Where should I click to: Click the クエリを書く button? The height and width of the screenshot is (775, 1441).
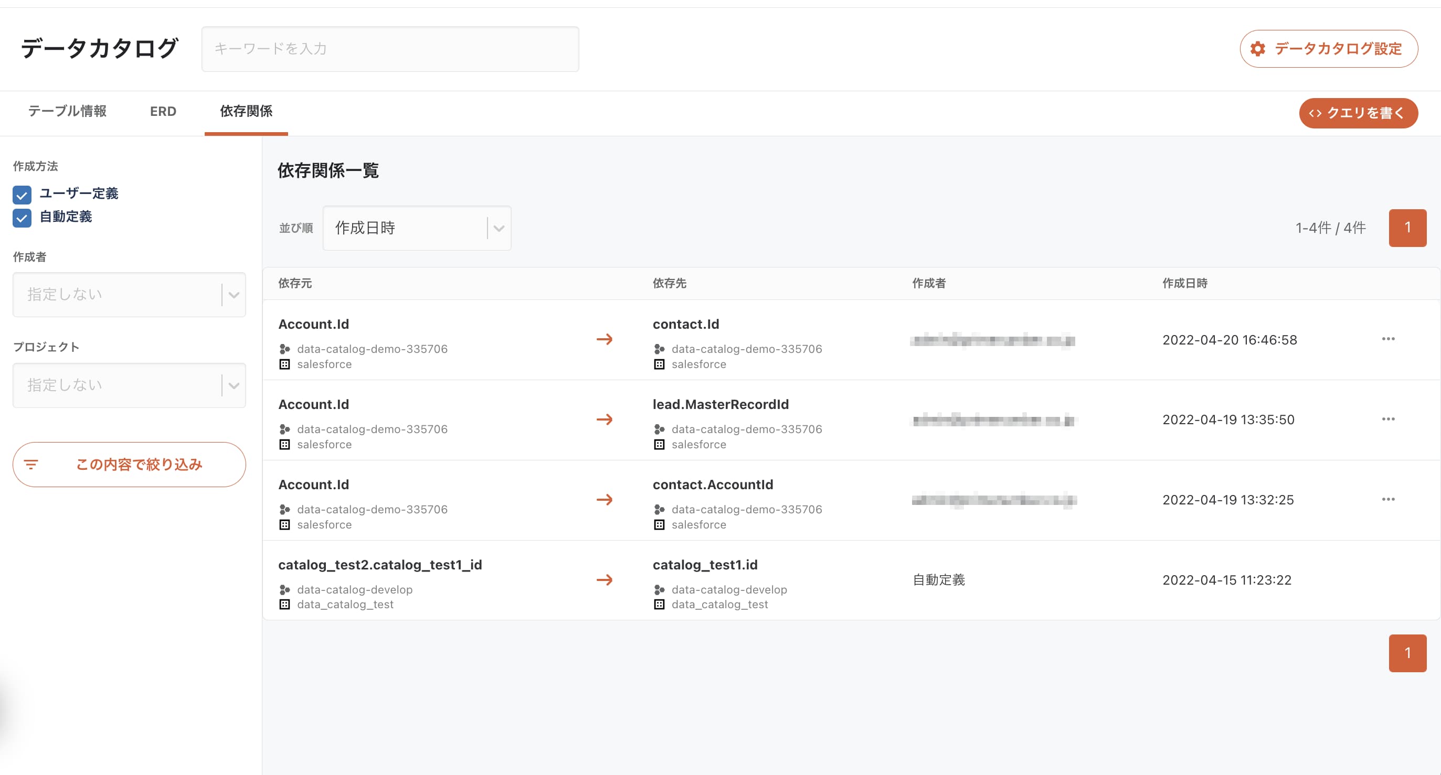1358,113
